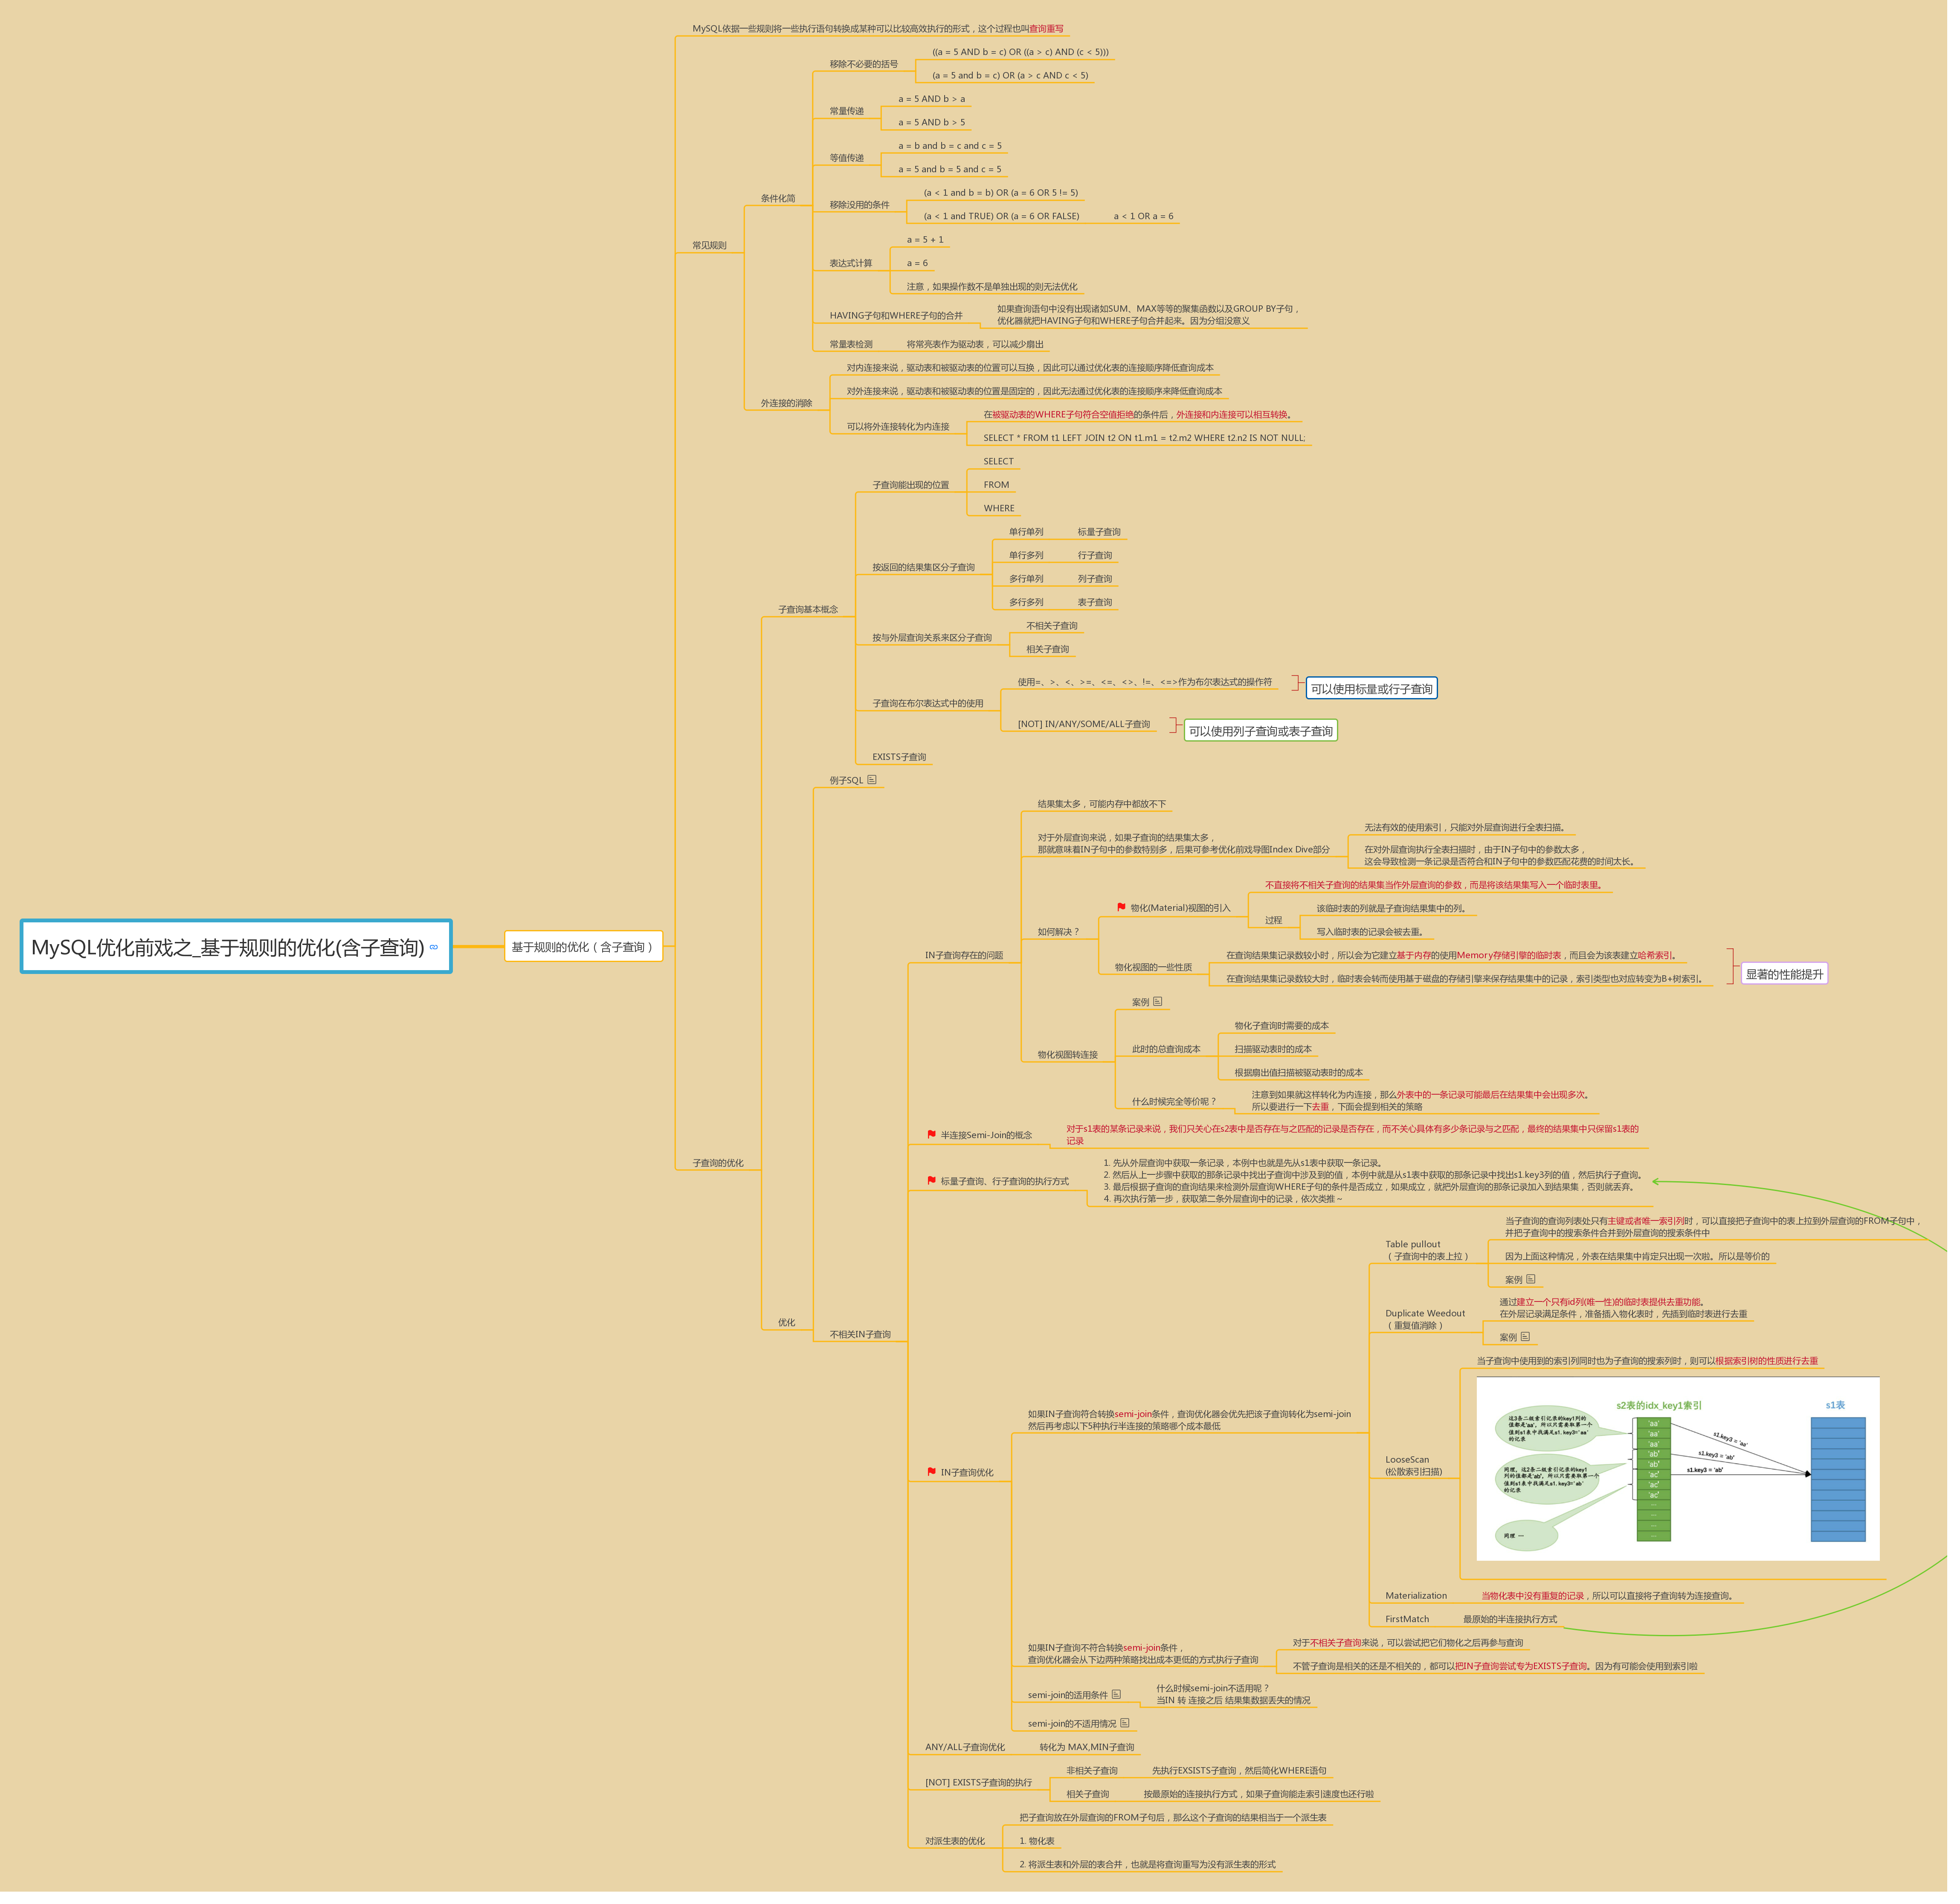Select the 子查询能出现的位置 node
Screen dimensions: 1960x1904
coord(917,488)
